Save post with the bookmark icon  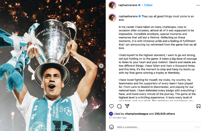[199, 106]
